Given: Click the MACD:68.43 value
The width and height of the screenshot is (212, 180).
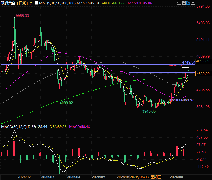Looking at the screenshot, I should tap(79, 127).
